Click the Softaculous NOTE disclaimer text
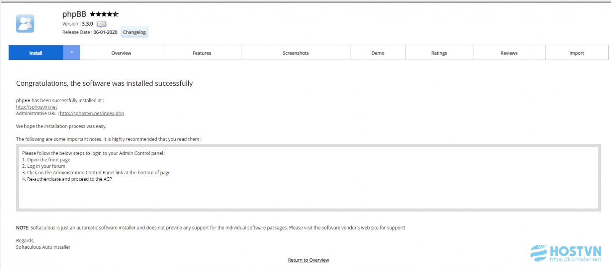The width and height of the screenshot is (611, 270). [210, 228]
